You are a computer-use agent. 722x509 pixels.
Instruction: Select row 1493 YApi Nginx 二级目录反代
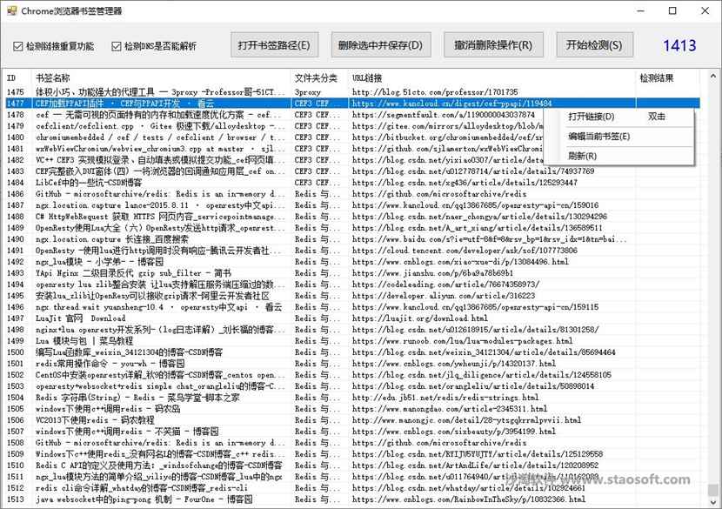coord(351,273)
